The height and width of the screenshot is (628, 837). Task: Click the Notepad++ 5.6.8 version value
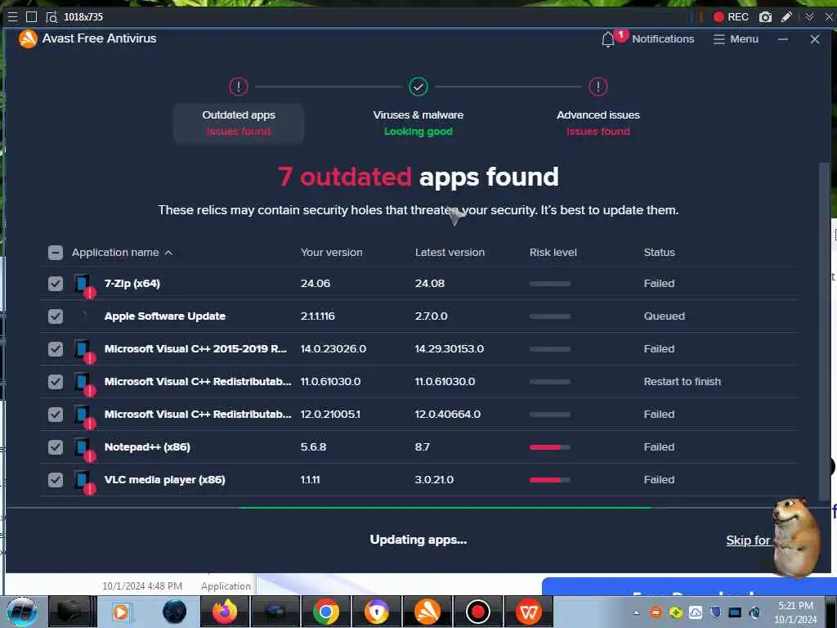313,447
